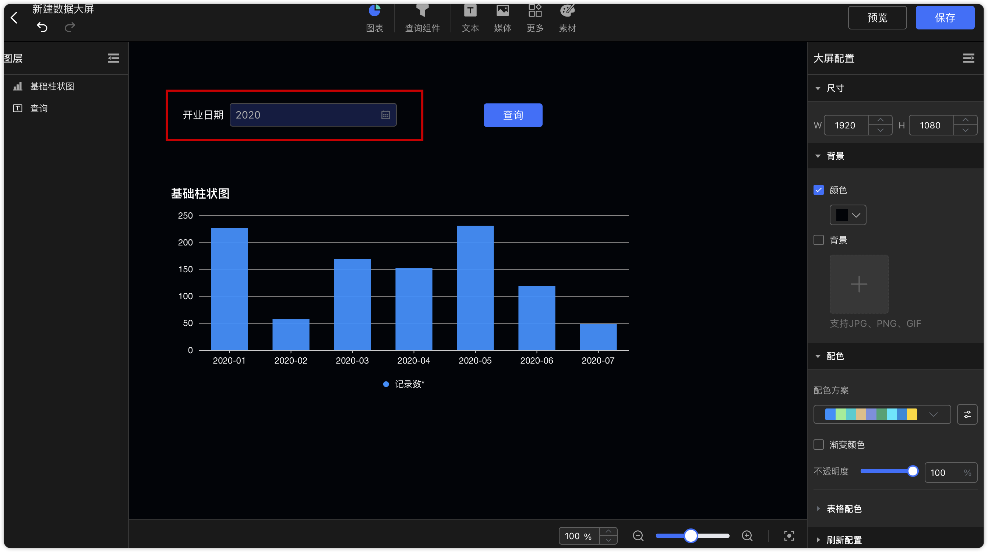This screenshot has height=552, width=988.
Task: Click the 开业日期 date input field
Action: 313,114
